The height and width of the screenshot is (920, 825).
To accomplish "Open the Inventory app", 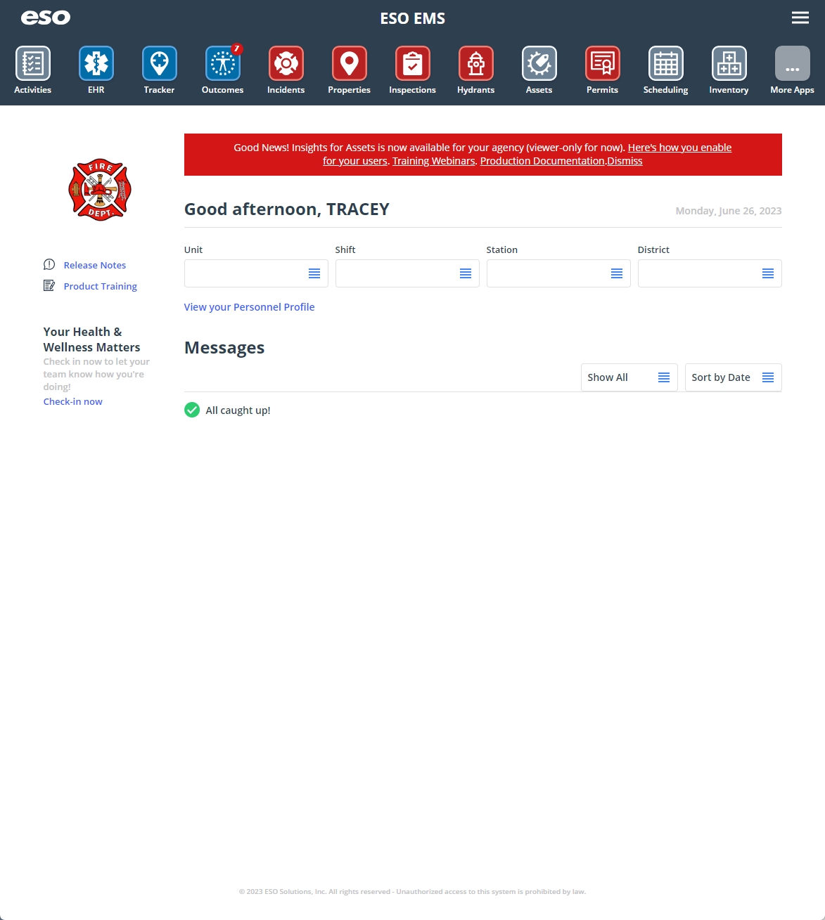I will coord(729,70).
